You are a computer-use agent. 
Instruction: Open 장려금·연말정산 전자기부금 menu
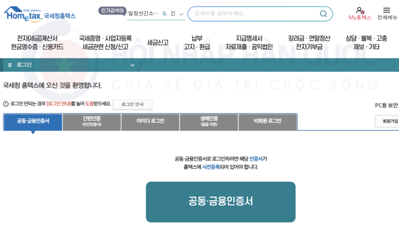(x=309, y=43)
